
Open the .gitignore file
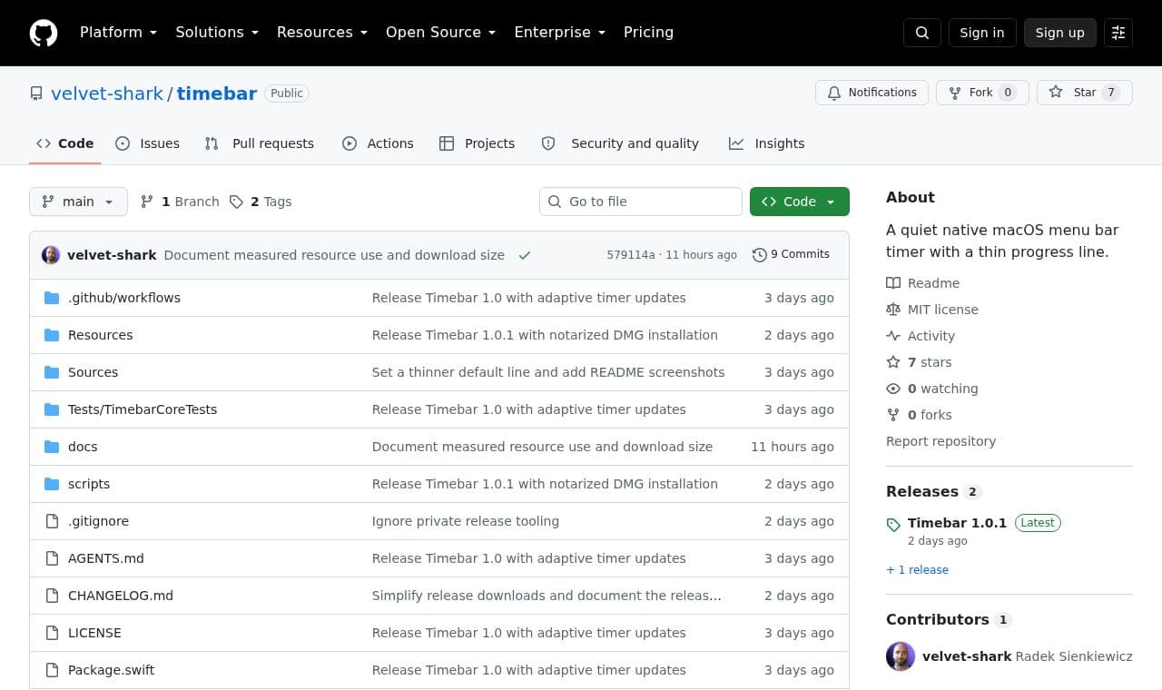pyautogui.click(x=98, y=521)
